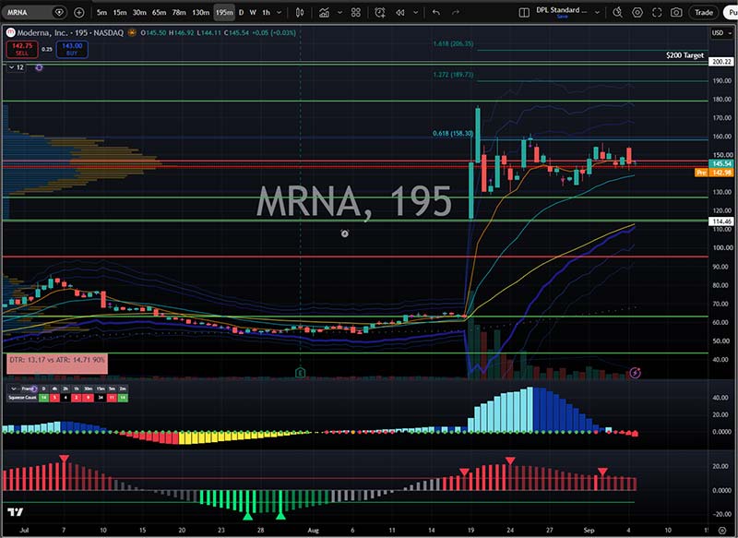Screen dimensions: 738x538
Task: Expand the 1h timeframe dropdown arrow
Action: click(279, 13)
